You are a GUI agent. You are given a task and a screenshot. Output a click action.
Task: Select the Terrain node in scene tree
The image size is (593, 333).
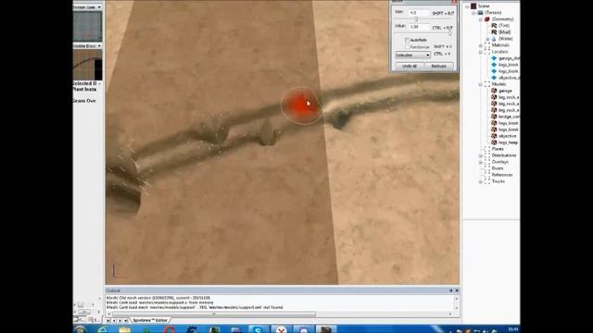coord(493,12)
